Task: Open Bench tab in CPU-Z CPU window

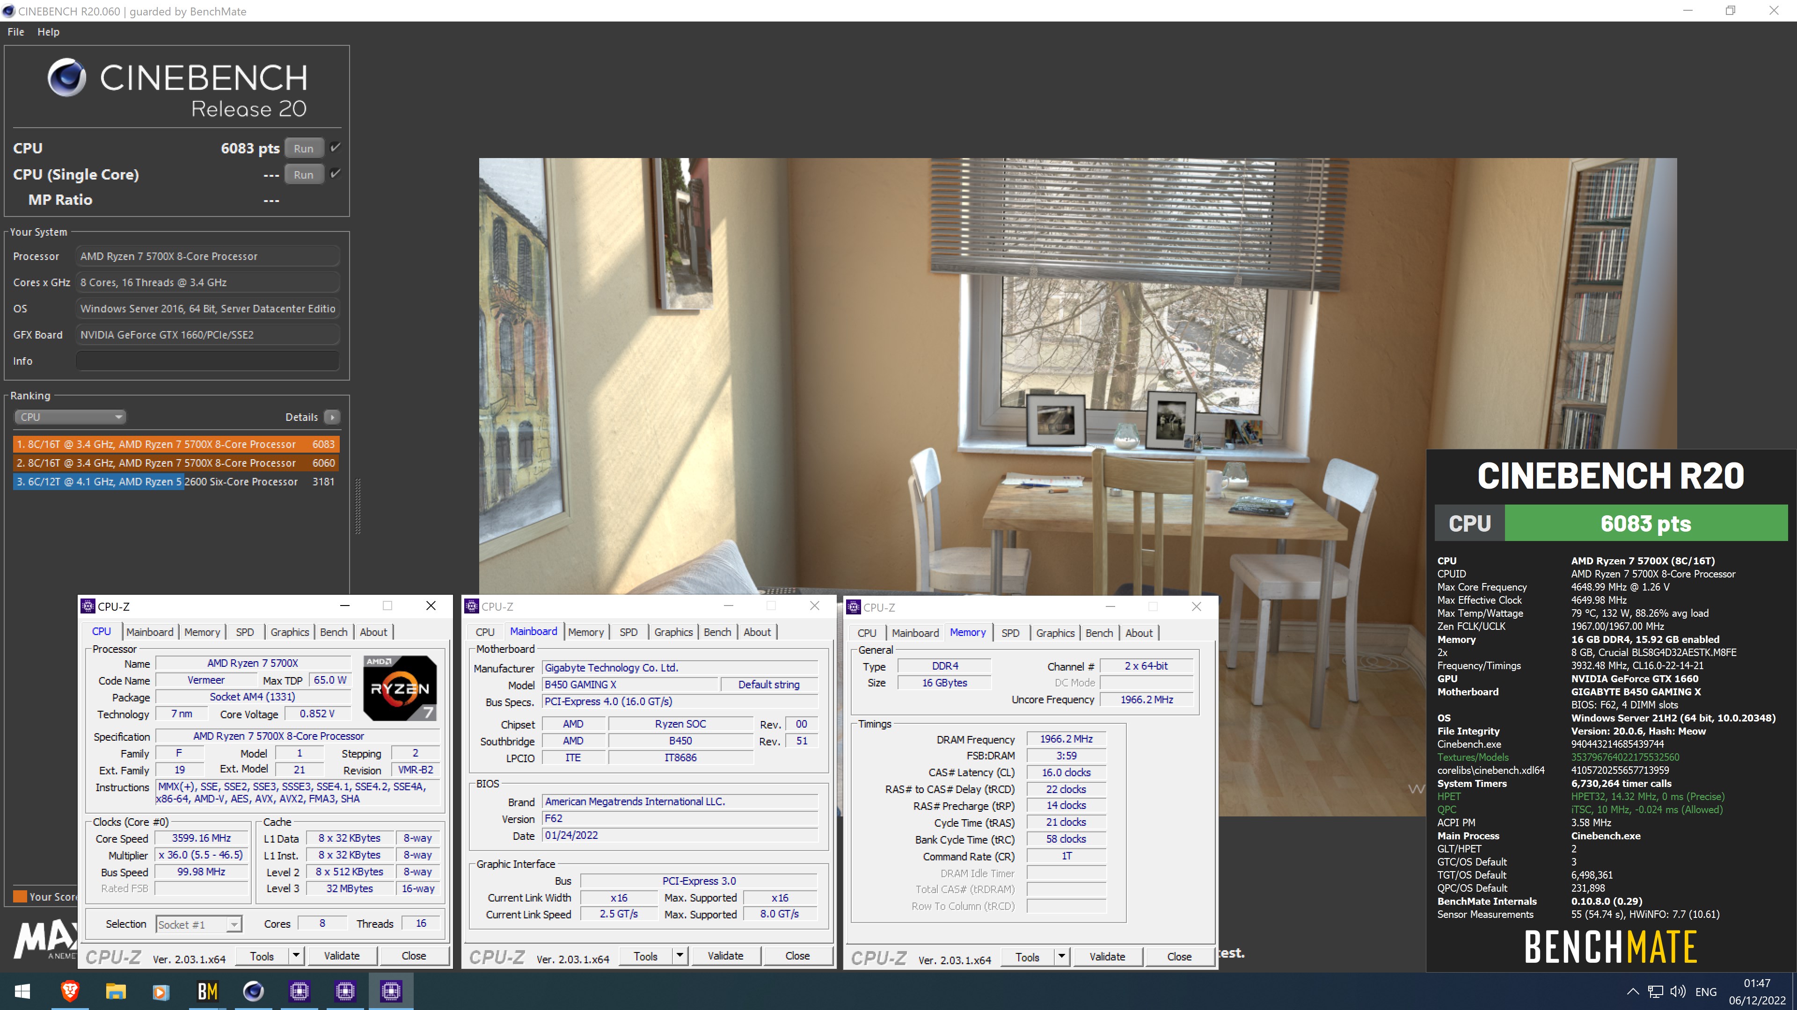Action: click(334, 632)
